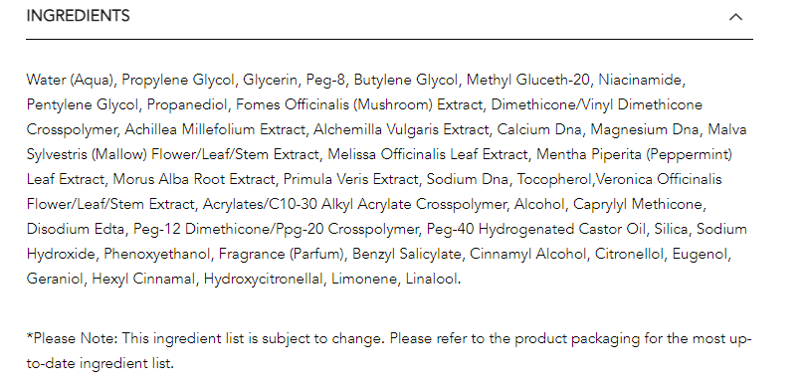Click Achillea Millefolium Extract in the list
Viewport: 808px width, 385px height.
215,129
